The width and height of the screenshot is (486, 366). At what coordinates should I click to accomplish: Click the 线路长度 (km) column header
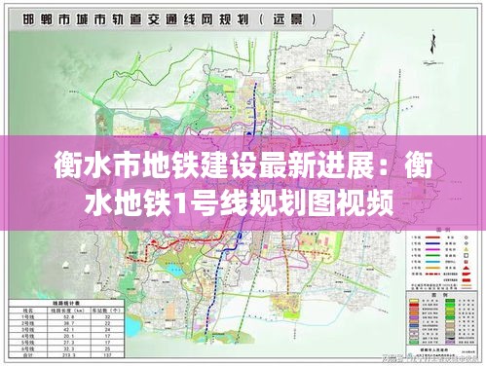click(x=68, y=311)
